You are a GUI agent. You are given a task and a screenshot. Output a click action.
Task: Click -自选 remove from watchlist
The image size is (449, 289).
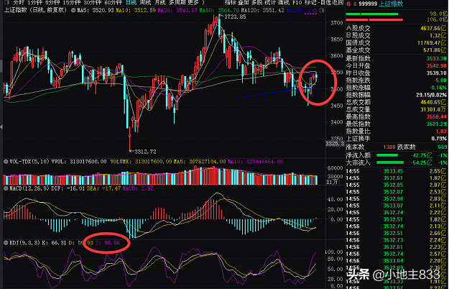click(324, 3)
